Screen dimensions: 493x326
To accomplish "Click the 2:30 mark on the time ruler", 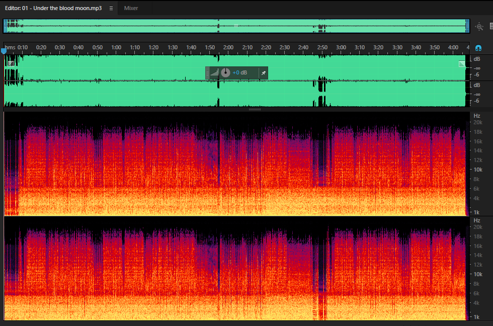I will (x=285, y=47).
